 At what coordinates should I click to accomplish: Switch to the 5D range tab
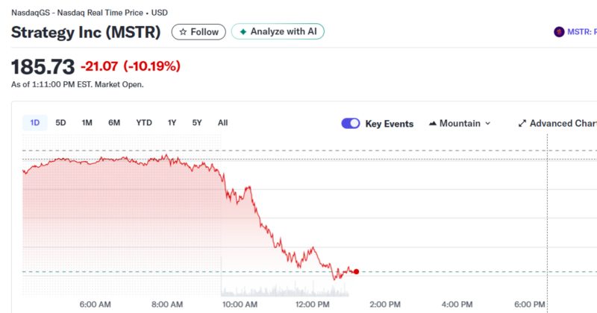pos(61,123)
